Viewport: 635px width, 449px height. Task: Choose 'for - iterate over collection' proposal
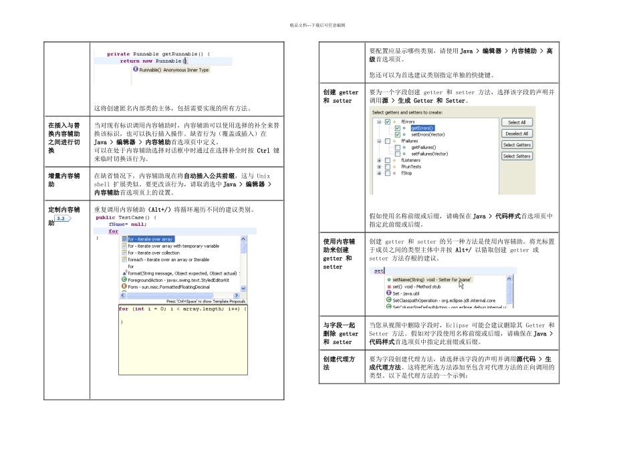tap(154, 253)
